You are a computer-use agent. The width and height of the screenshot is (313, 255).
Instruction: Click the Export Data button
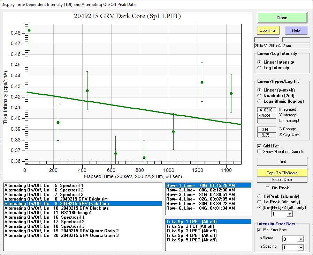tap(282, 180)
